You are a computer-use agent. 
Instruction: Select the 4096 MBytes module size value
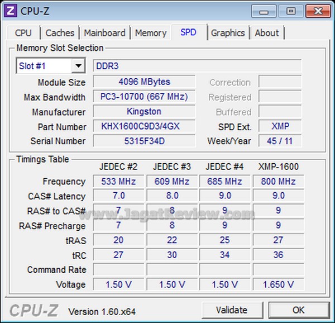coord(144,82)
